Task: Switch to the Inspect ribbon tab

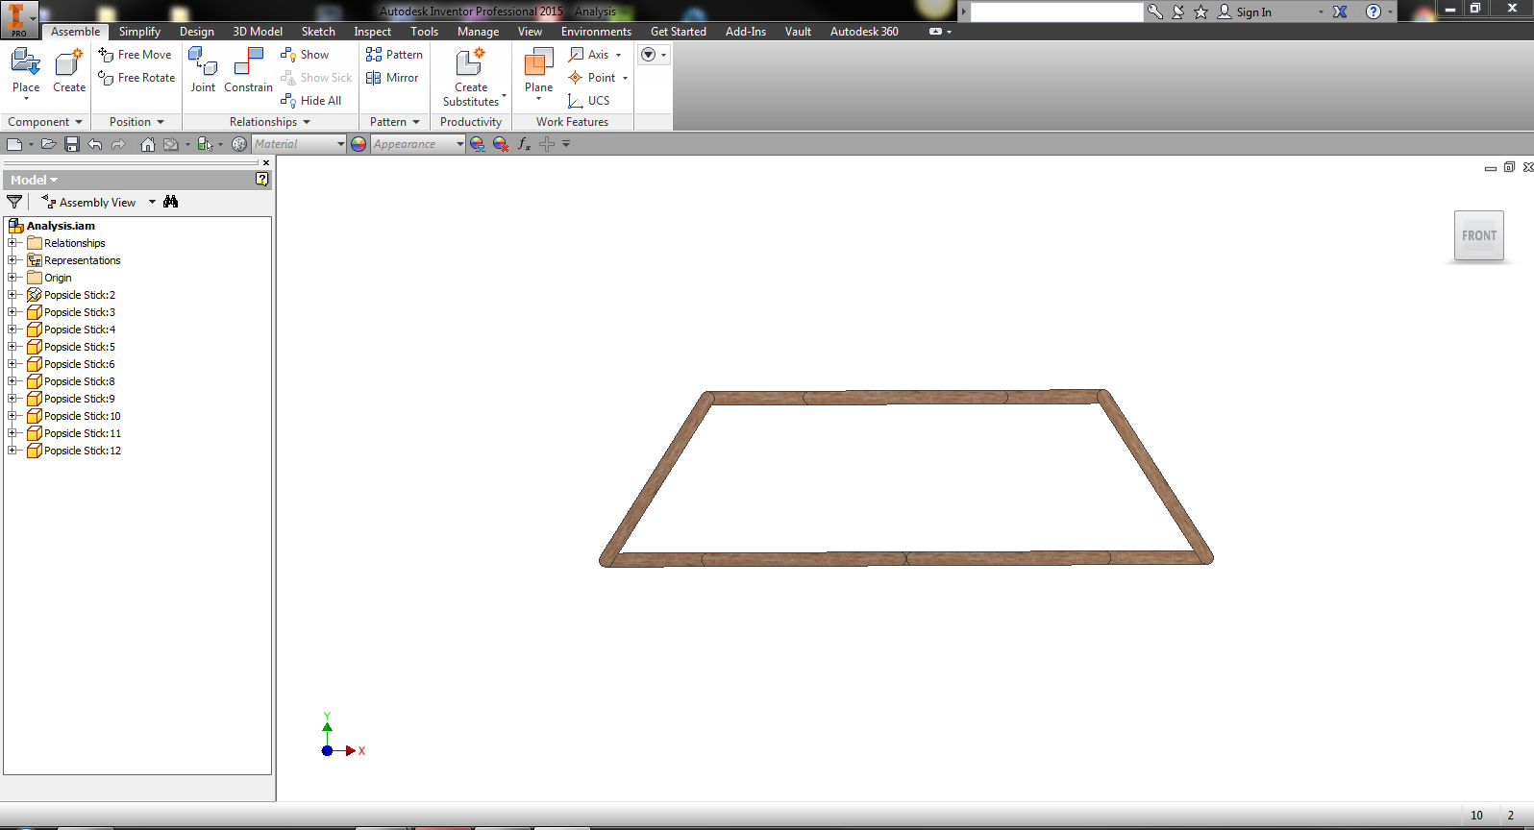Action: [x=372, y=32]
